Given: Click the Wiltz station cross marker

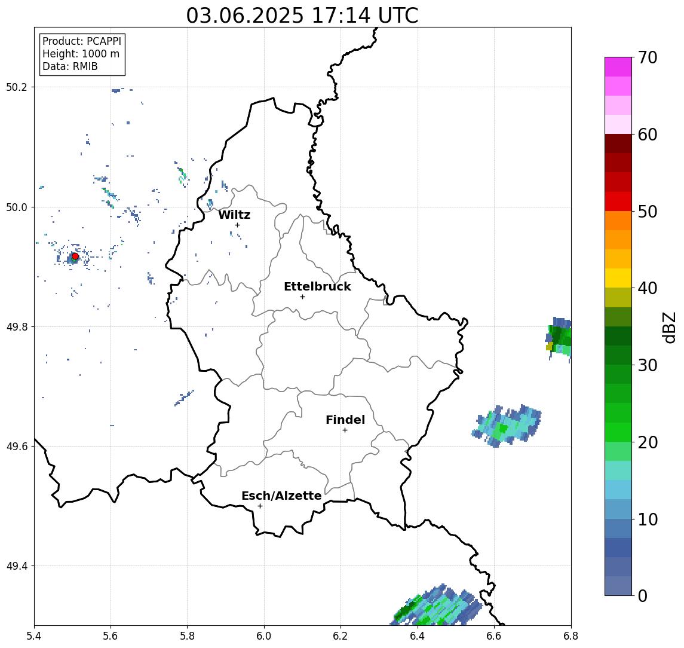Looking at the screenshot, I should [x=237, y=225].
